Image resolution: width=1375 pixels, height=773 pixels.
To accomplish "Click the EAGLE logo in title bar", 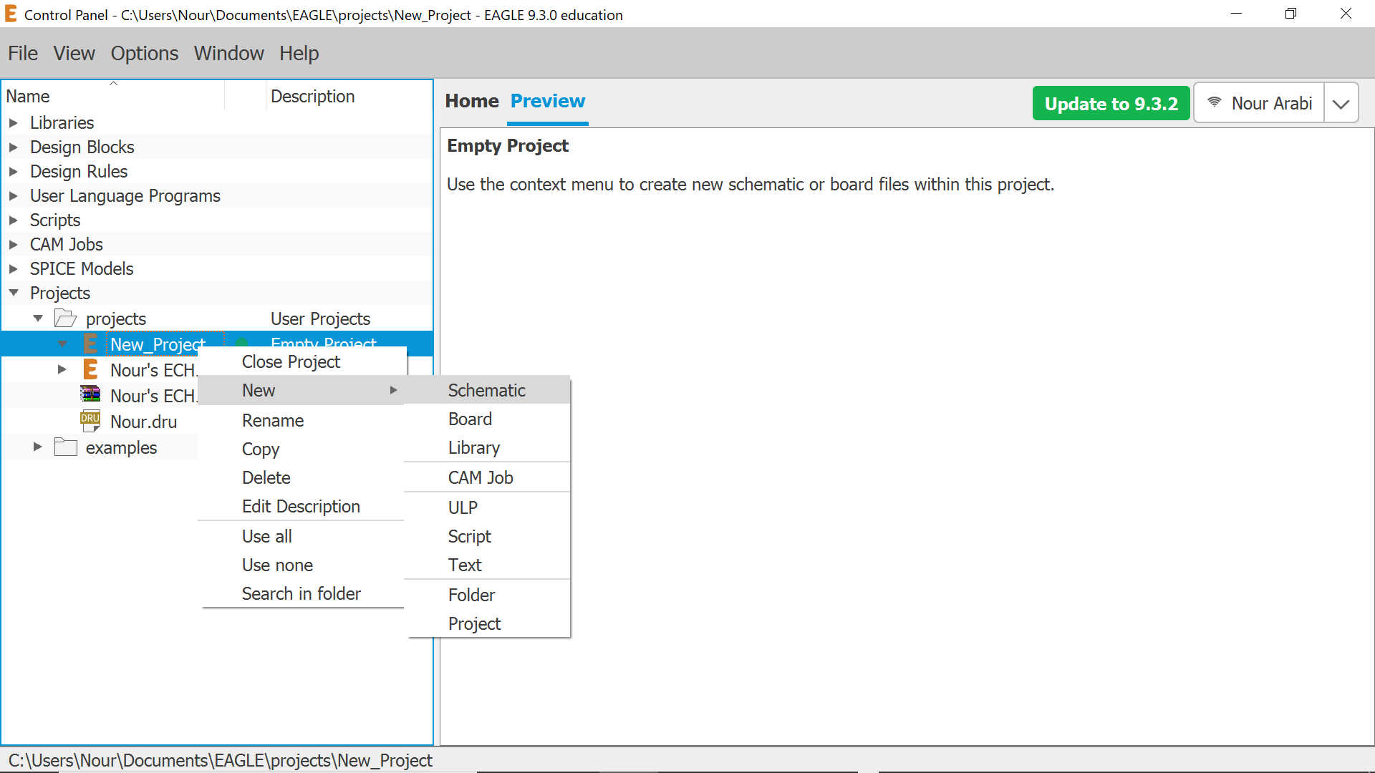I will pos(11,14).
